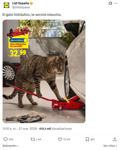This screenshot has height=150, width=121.
Task: View the 615,1 mil Visualizaciones count
Action: [56, 129]
